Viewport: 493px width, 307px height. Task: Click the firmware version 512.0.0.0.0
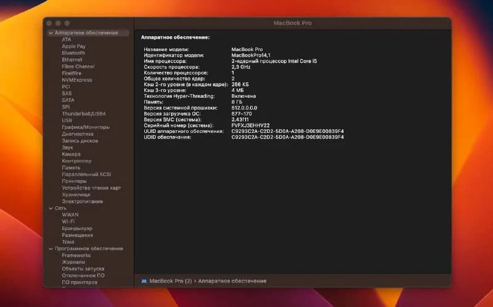(244, 108)
